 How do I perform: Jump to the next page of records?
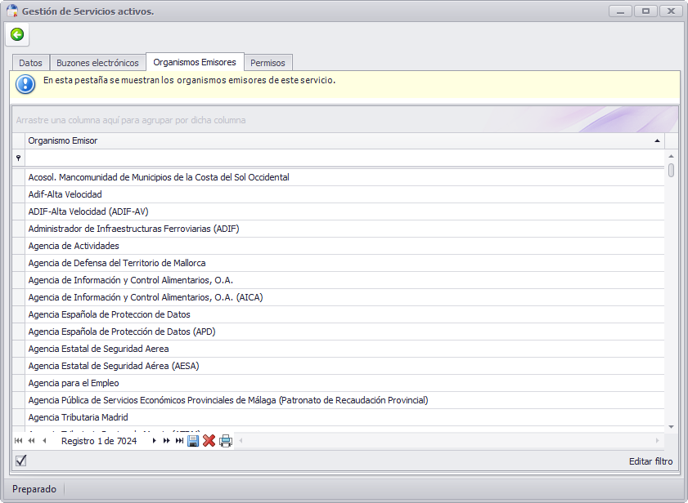pyautogui.click(x=166, y=441)
